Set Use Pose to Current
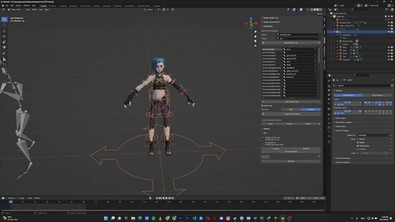Image resolution: width=395 pixels, height=222 pixels. [x=310, y=110]
